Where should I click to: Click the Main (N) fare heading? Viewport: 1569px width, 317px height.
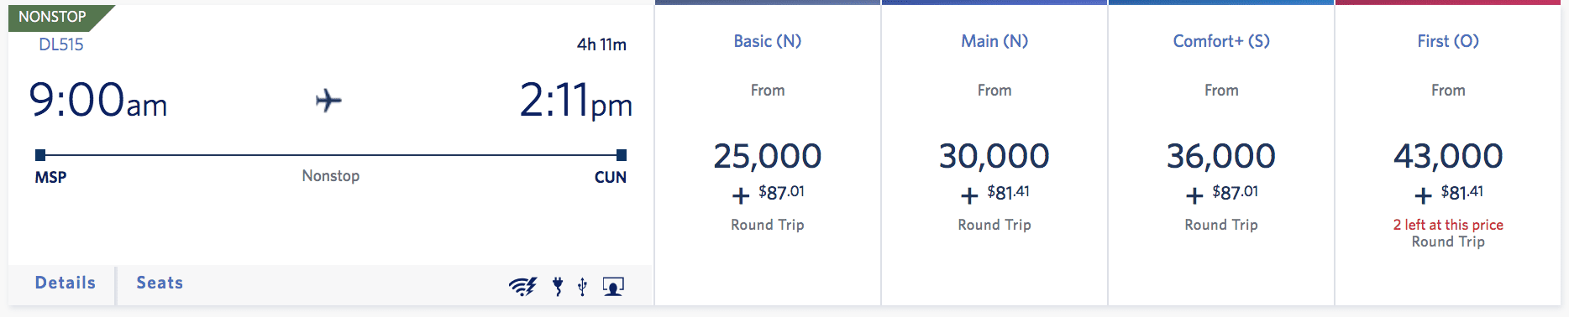tap(994, 41)
